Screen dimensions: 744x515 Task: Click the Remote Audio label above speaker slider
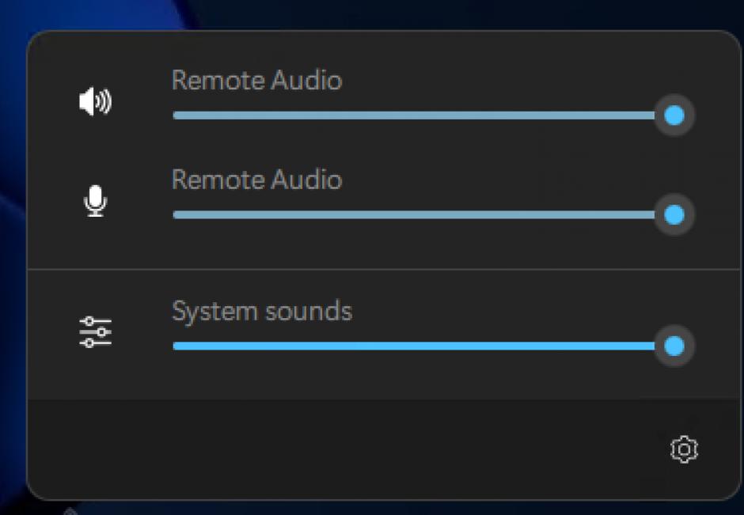click(256, 81)
